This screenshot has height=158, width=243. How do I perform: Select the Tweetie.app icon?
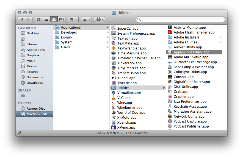coord(114,83)
